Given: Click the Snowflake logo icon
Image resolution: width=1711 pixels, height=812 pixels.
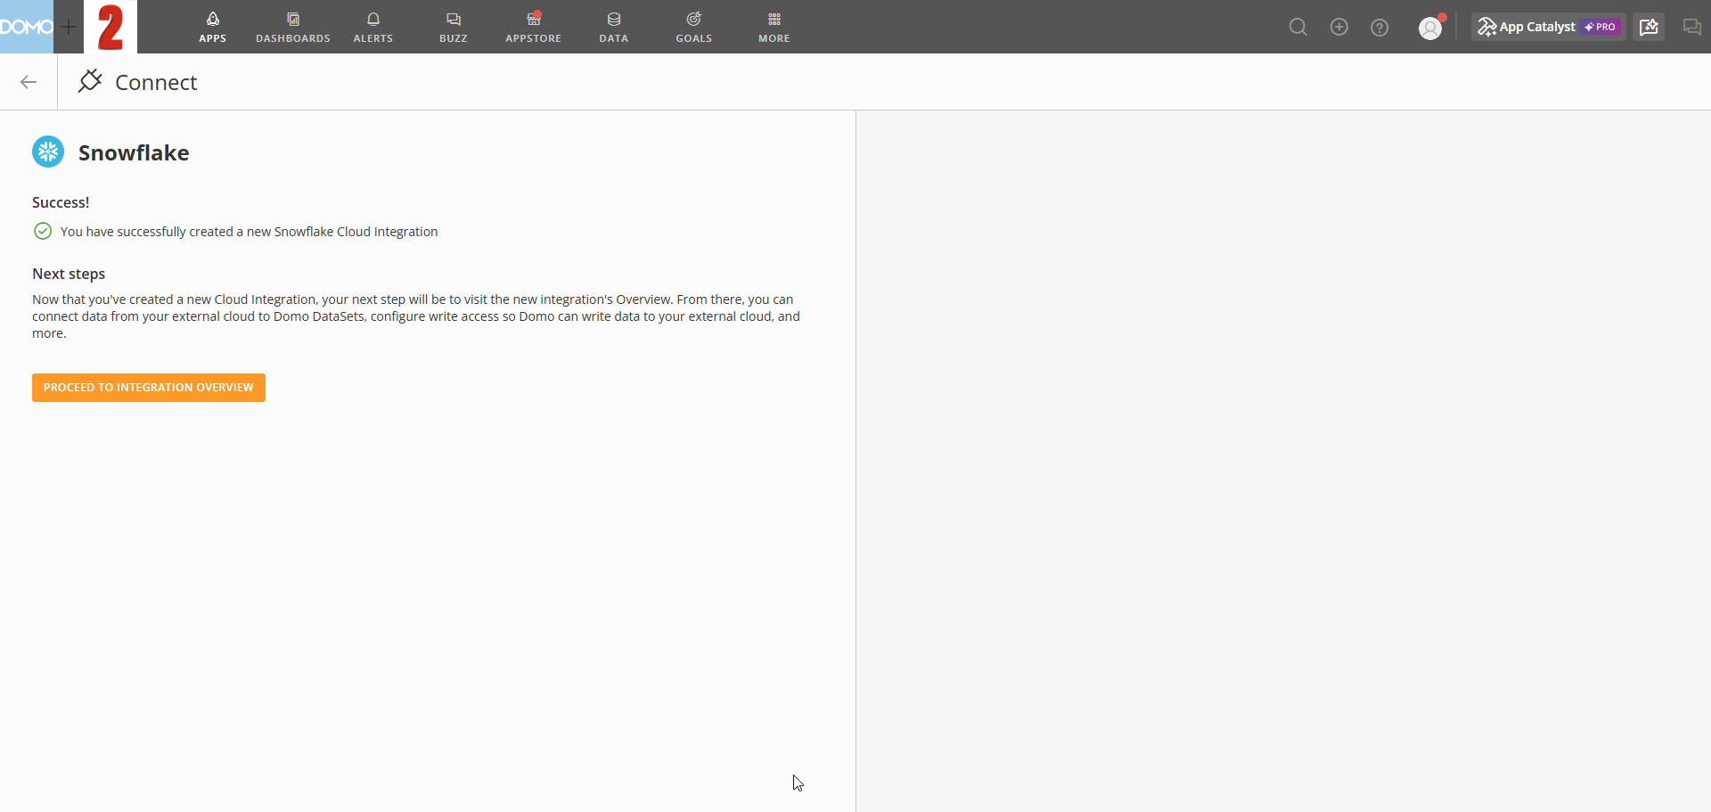Looking at the screenshot, I should click(x=48, y=152).
